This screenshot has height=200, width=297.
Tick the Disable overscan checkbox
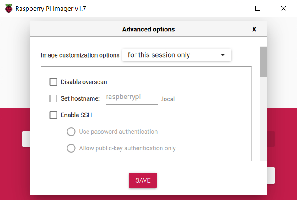pos(54,82)
